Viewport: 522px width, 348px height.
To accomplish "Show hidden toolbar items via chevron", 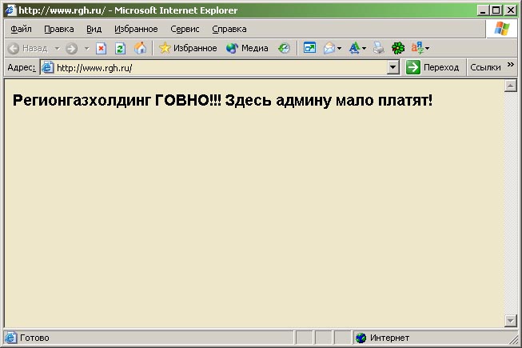I will tap(511, 66).
